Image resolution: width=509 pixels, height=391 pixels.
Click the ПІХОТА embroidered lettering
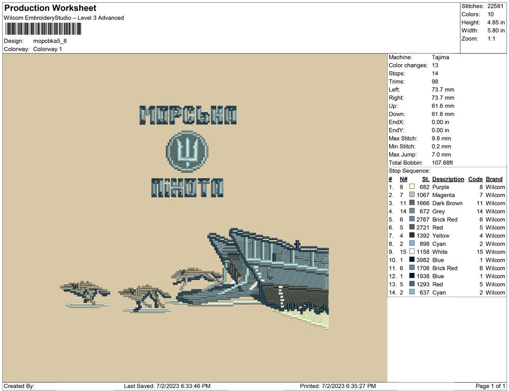(187, 188)
